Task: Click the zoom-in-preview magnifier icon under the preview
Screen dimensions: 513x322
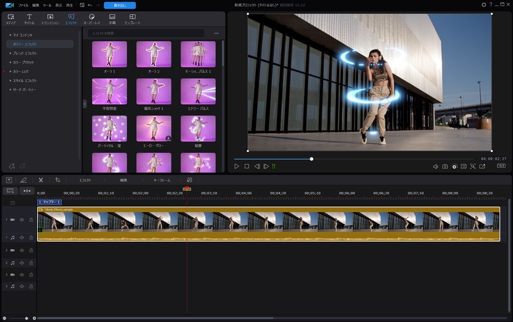Action: (473, 165)
